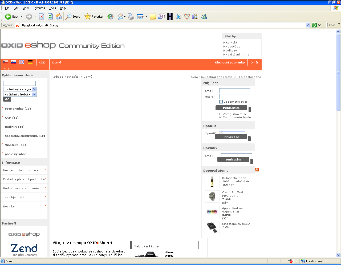Choose the Czech flag language icon
The width and height of the screenshot is (341, 265).
click(x=5, y=62)
